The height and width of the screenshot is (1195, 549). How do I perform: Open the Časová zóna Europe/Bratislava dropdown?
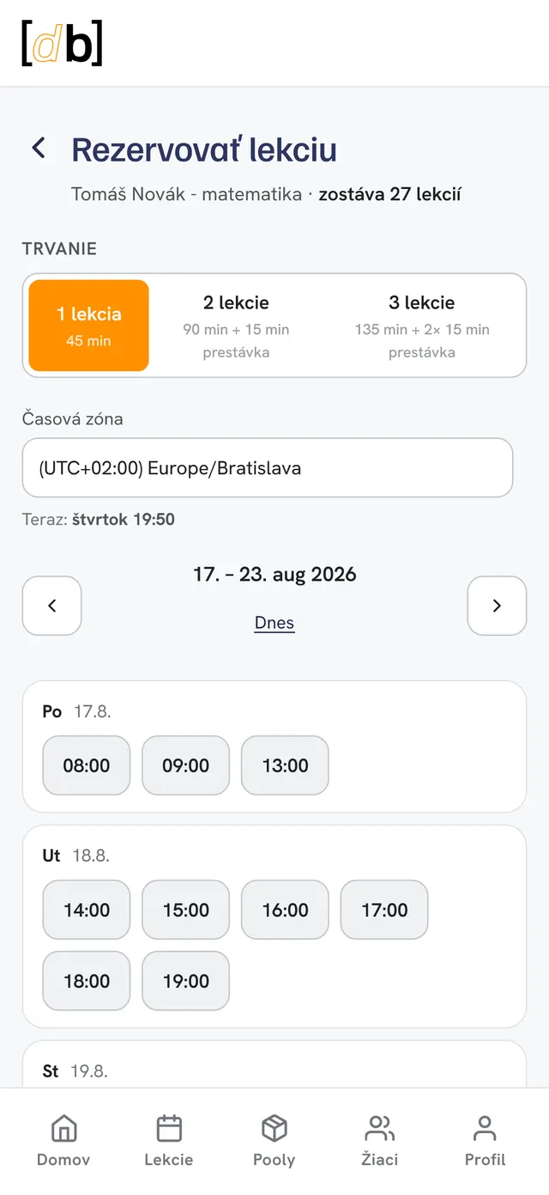tap(268, 468)
